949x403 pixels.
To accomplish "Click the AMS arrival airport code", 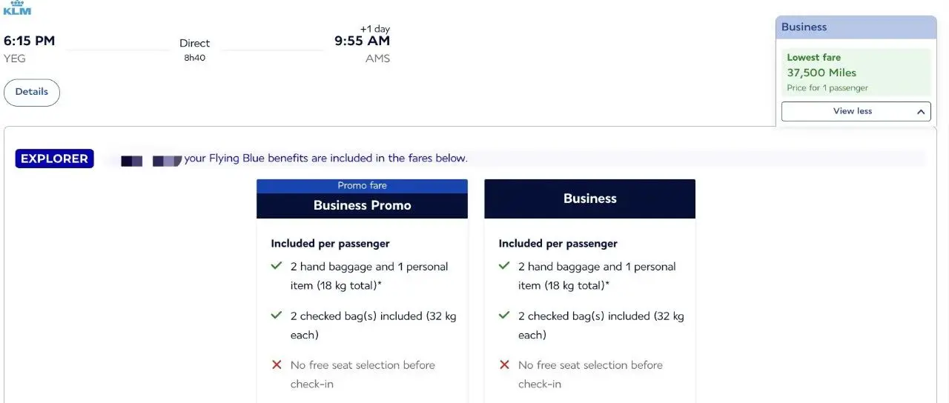I will point(377,59).
